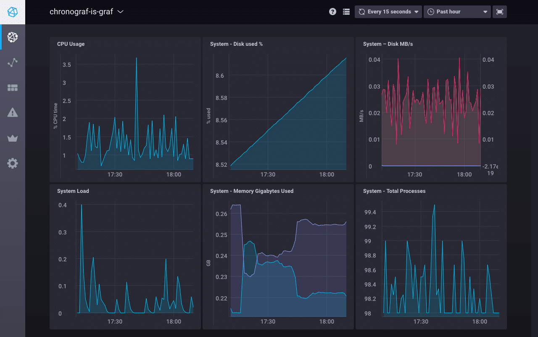Screen dimensions: 538x337
Task: Open Configuration via the gear icon
Action: tap(12, 163)
